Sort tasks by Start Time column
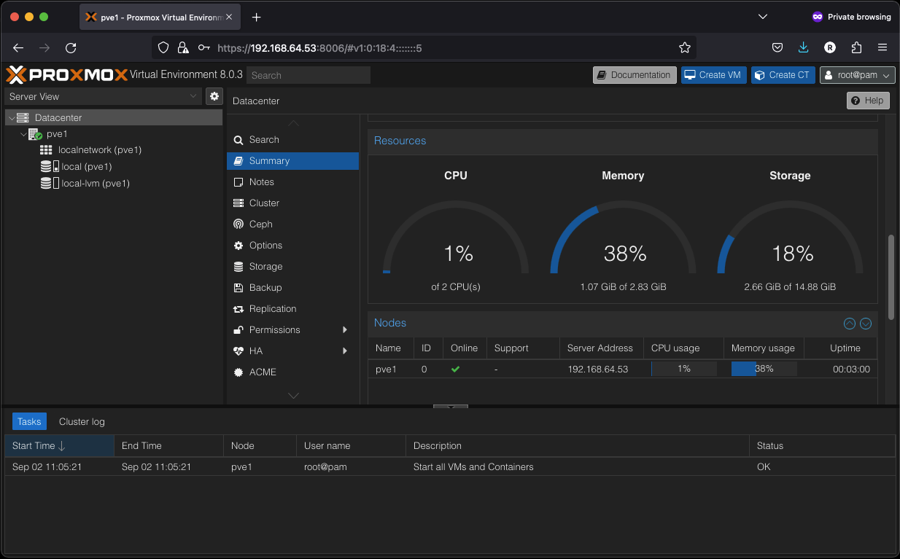Image resolution: width=900 pixels, height=559 pixels. point(59,446)
